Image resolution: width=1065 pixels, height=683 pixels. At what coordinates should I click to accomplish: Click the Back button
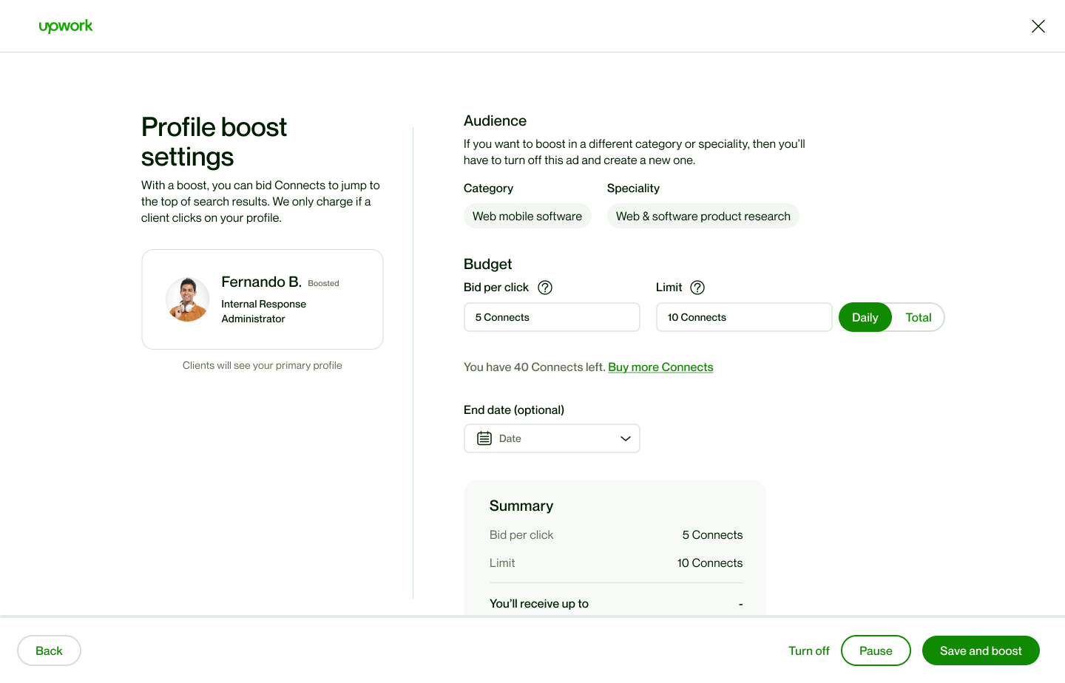pyautogui.click(x=49, y=650)
